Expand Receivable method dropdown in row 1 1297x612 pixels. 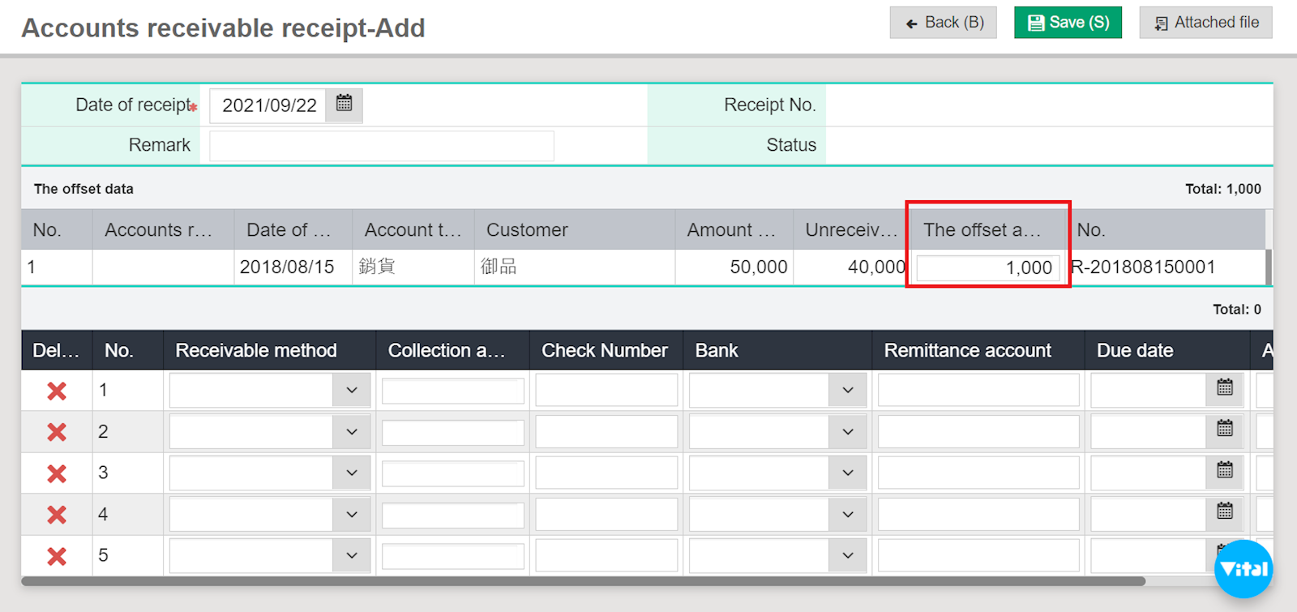351,390
